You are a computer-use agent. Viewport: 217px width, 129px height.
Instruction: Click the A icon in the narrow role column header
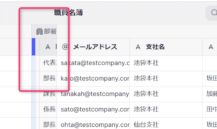point(48,47)
